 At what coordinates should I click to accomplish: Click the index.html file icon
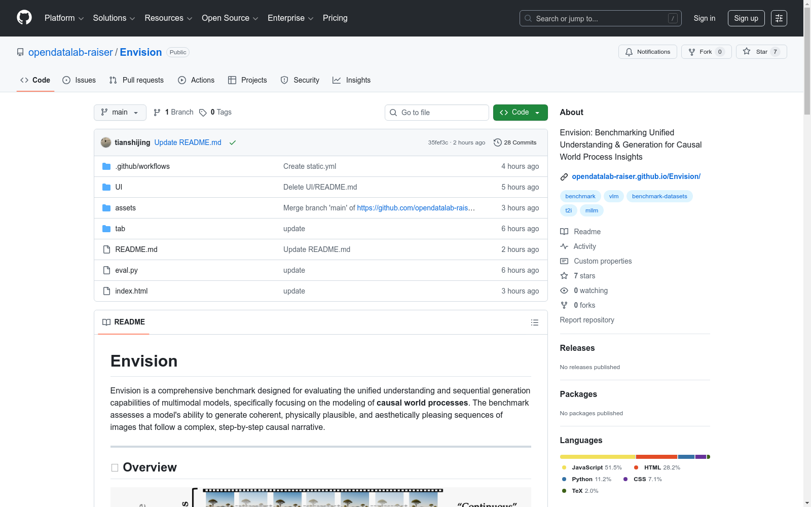click(x=106, y=291)
